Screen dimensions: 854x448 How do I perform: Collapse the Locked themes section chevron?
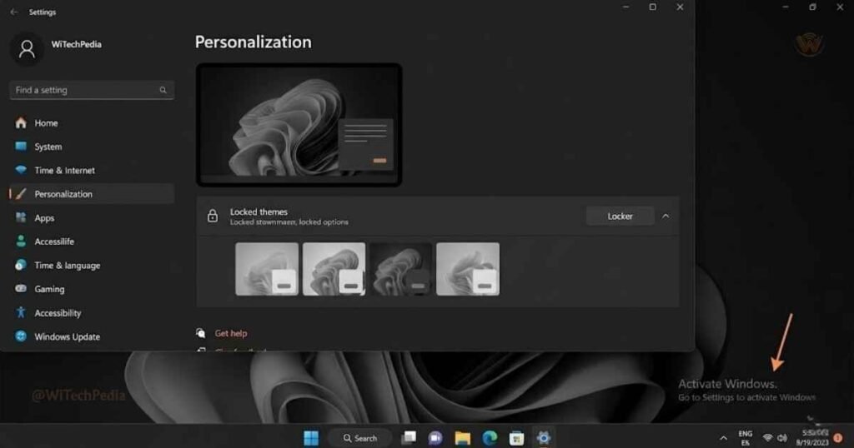(x=666, y=216)
